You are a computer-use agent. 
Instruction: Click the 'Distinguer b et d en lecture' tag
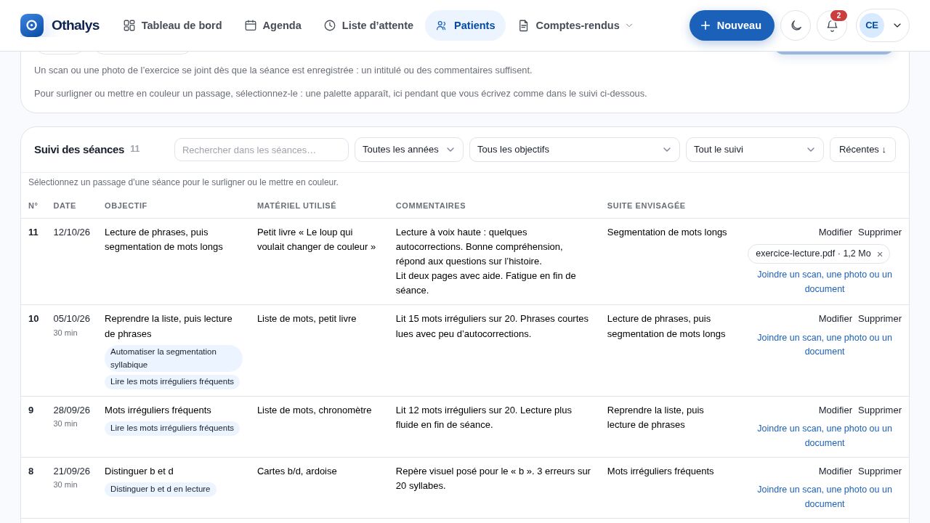point(161,489)
